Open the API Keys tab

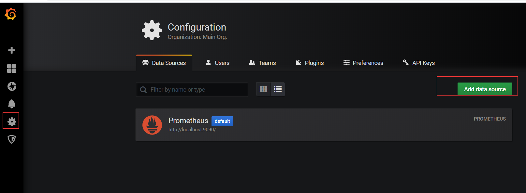[419, 63]
